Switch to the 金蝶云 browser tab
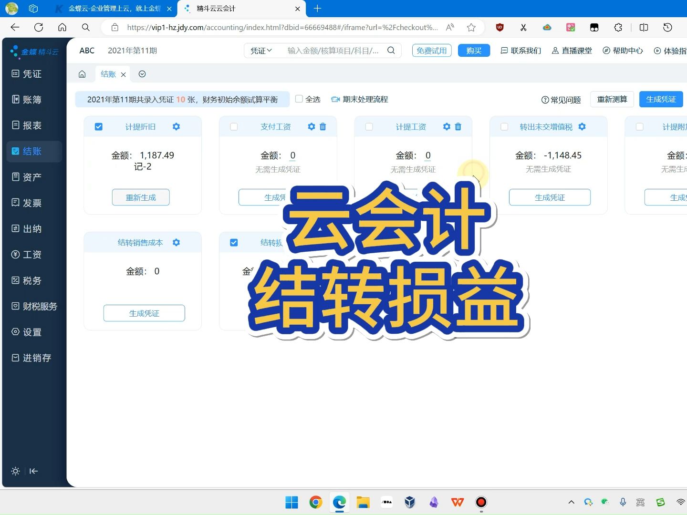Image resolution: width=687 pixels, height=515 pixels. tap(114, 9)
